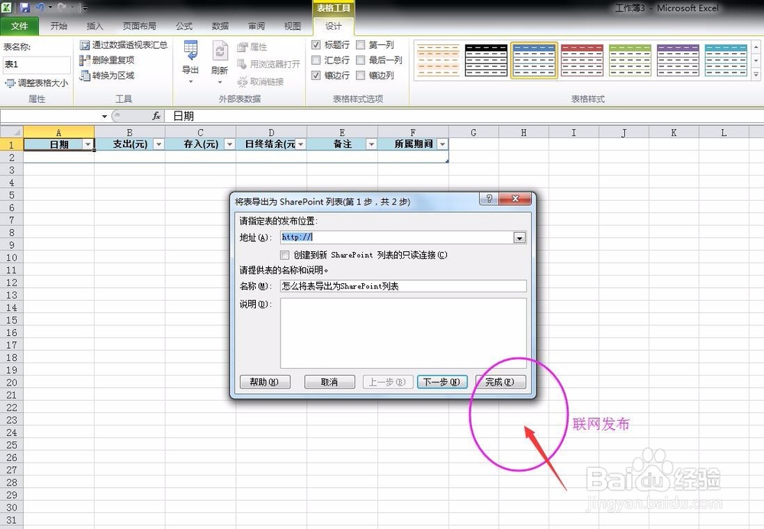Click the dialog help question mark button
Screen dimensions: 764x529
click(489, 198)
